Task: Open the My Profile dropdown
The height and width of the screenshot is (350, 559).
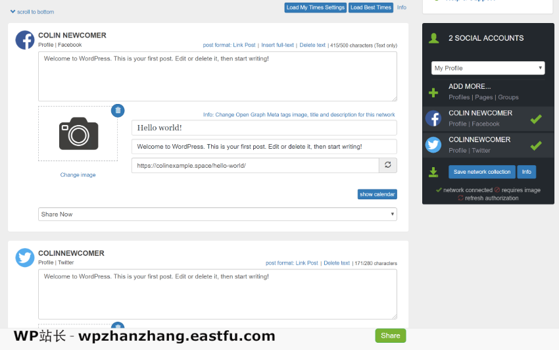Action: 488,68
